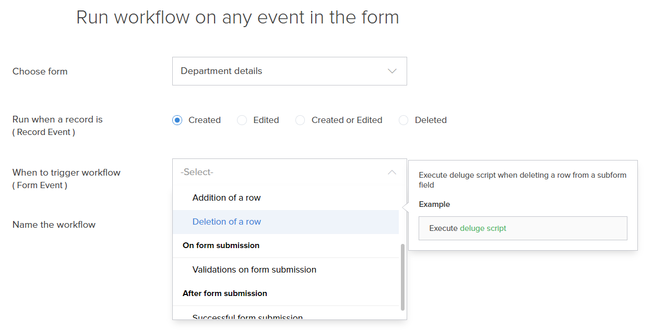Image resolution: width=653 pixels, height=332 pixels.
Task: Select the Edited radio button
Action: (x=242, y=120)
